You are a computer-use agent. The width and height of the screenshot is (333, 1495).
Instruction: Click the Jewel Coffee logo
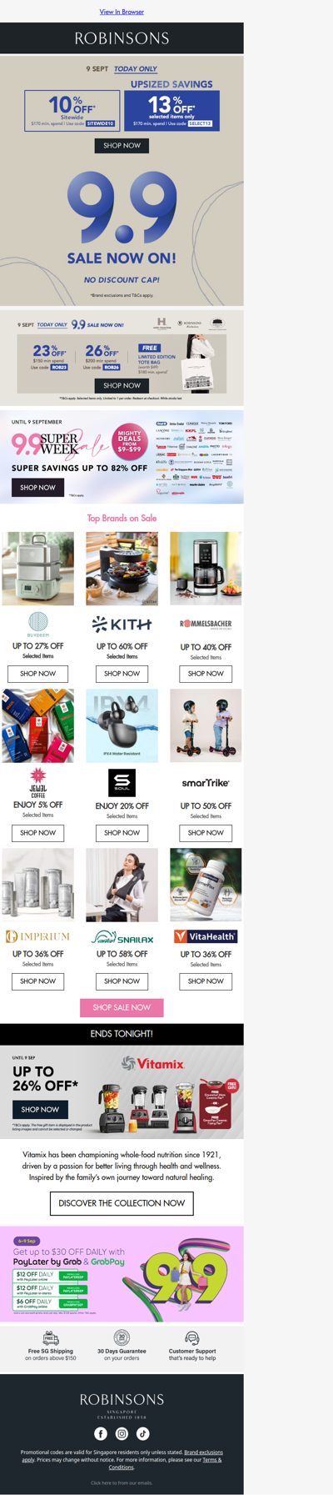[37, 783]
